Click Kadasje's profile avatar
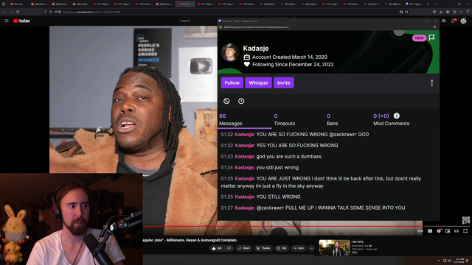 pos(230,52)
